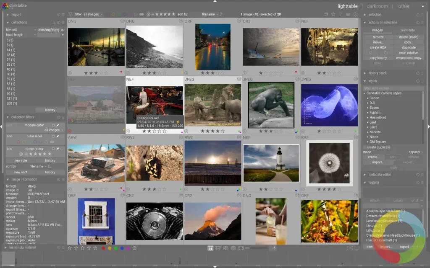The width and height of the screenshot is (430, 268).
Task: Open the film roll dropdown
Action: point(21,30)
